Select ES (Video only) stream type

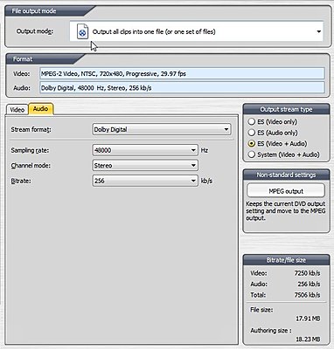(272, 121)
